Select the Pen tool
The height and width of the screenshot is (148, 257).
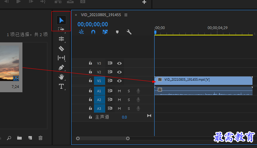tap(61, 67)
